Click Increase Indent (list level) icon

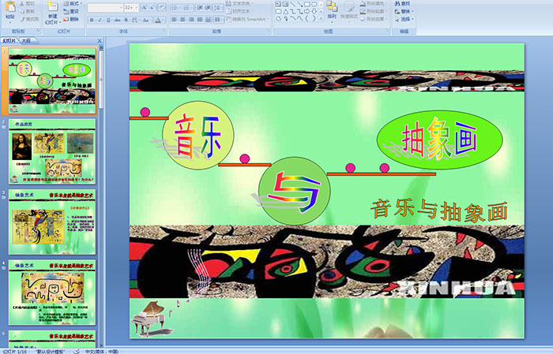208,7
